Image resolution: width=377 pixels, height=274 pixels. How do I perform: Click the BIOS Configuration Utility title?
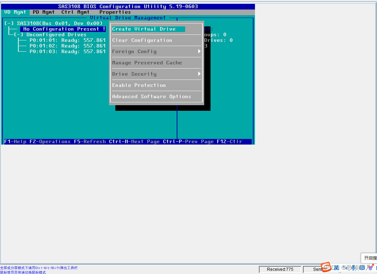coord(128,6)
